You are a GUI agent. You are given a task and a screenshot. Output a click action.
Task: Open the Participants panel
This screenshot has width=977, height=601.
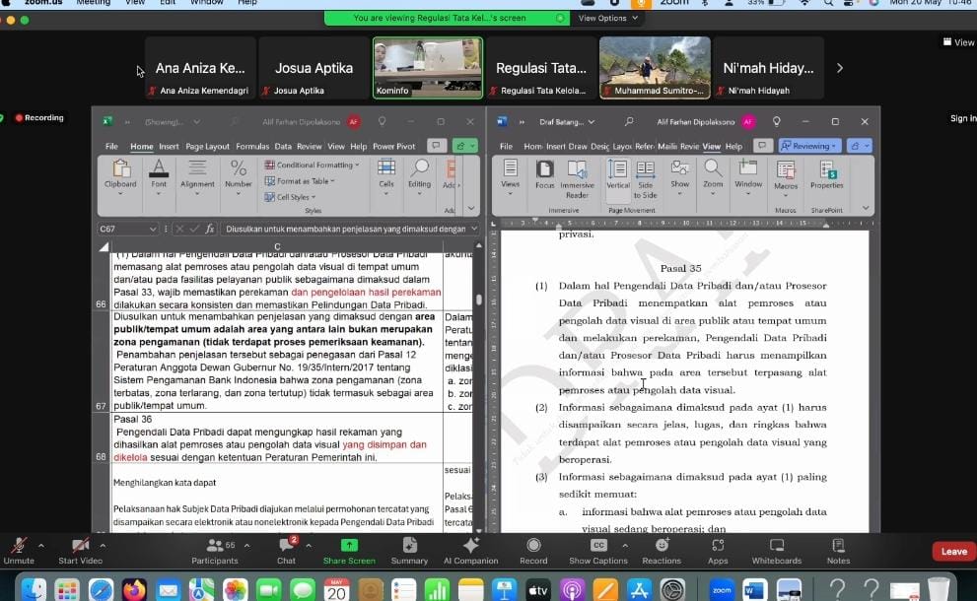[214, 547]
